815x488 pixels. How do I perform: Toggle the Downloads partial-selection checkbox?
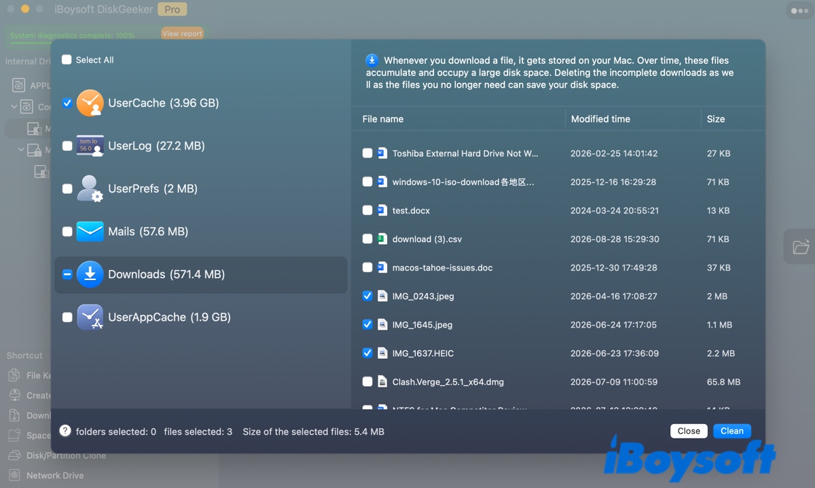(x=67, y=275)
